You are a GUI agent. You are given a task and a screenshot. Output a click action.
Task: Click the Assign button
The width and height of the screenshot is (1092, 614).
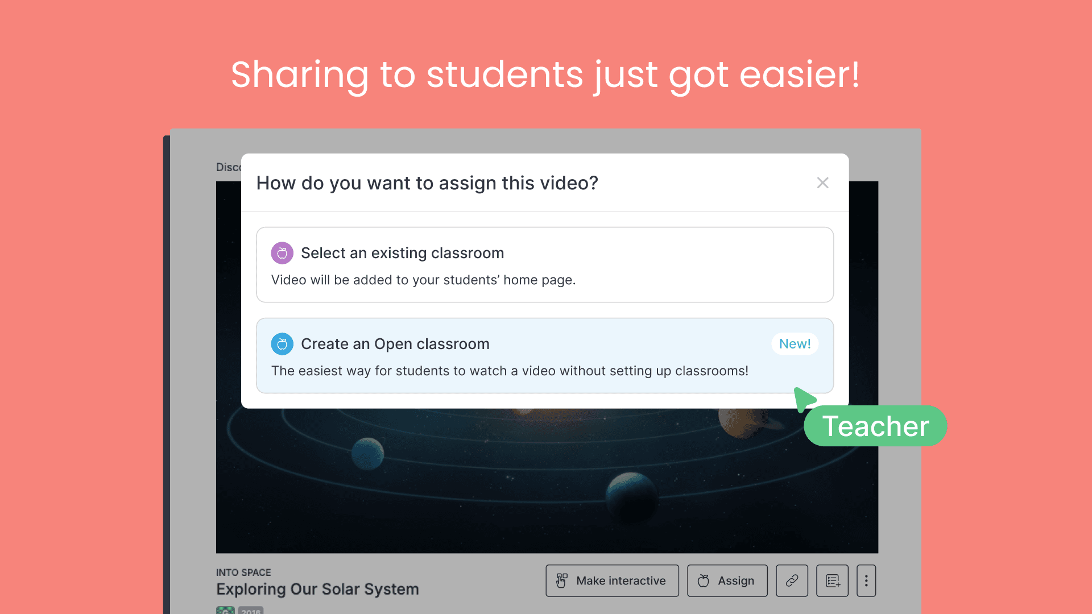tap(727, 580)
